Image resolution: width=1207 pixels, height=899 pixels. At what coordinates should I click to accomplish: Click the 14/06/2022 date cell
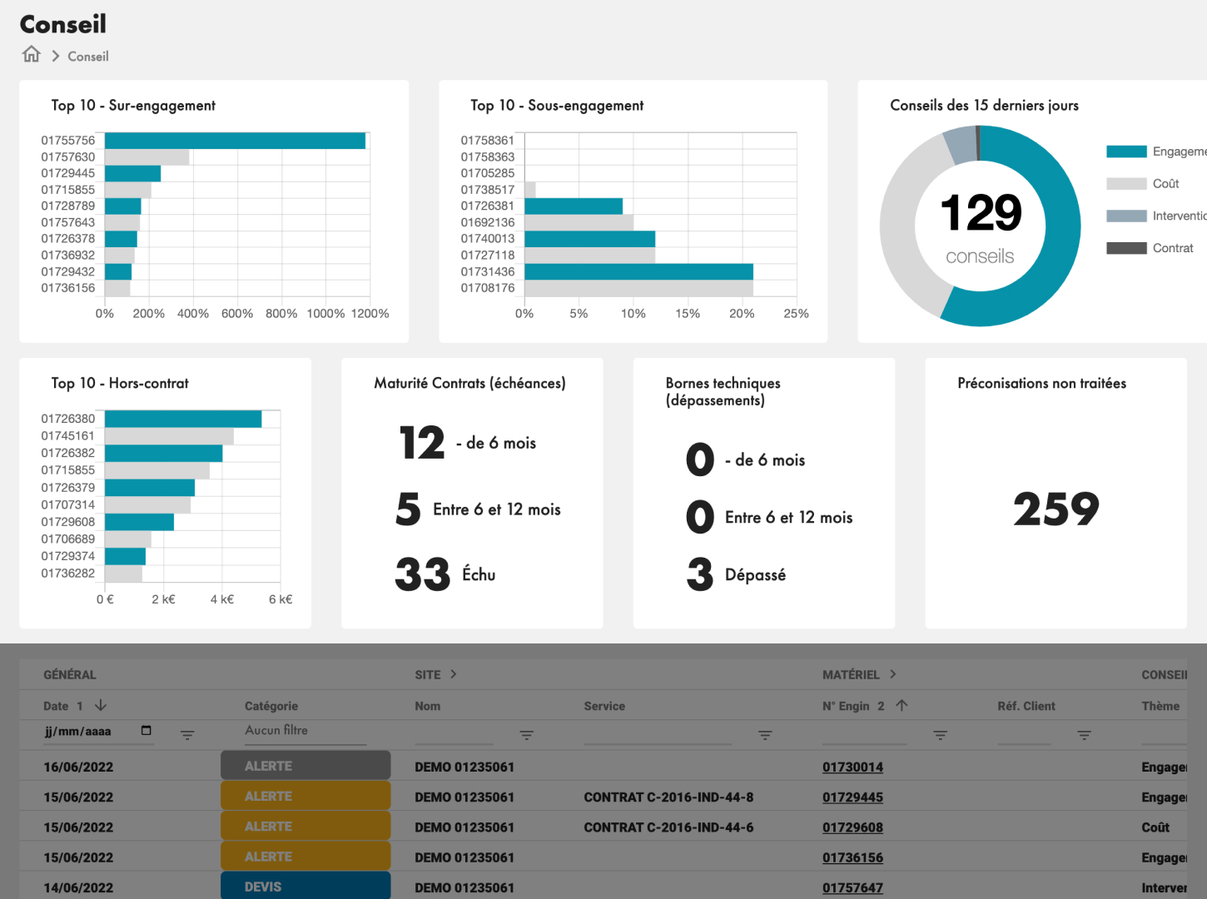pos(78,887)
